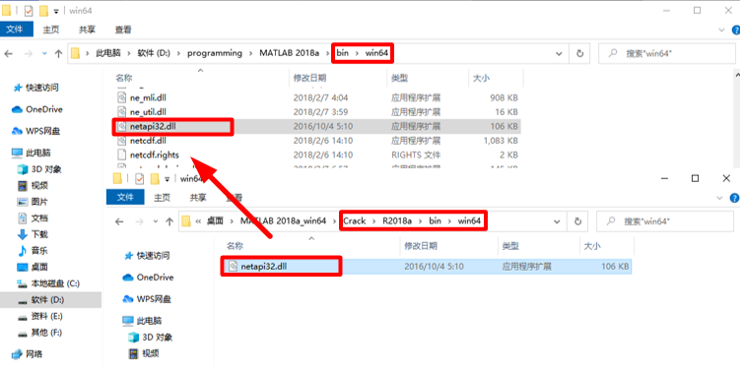Go up one level in the back window
743x376 pixels.
pos(58,53)
